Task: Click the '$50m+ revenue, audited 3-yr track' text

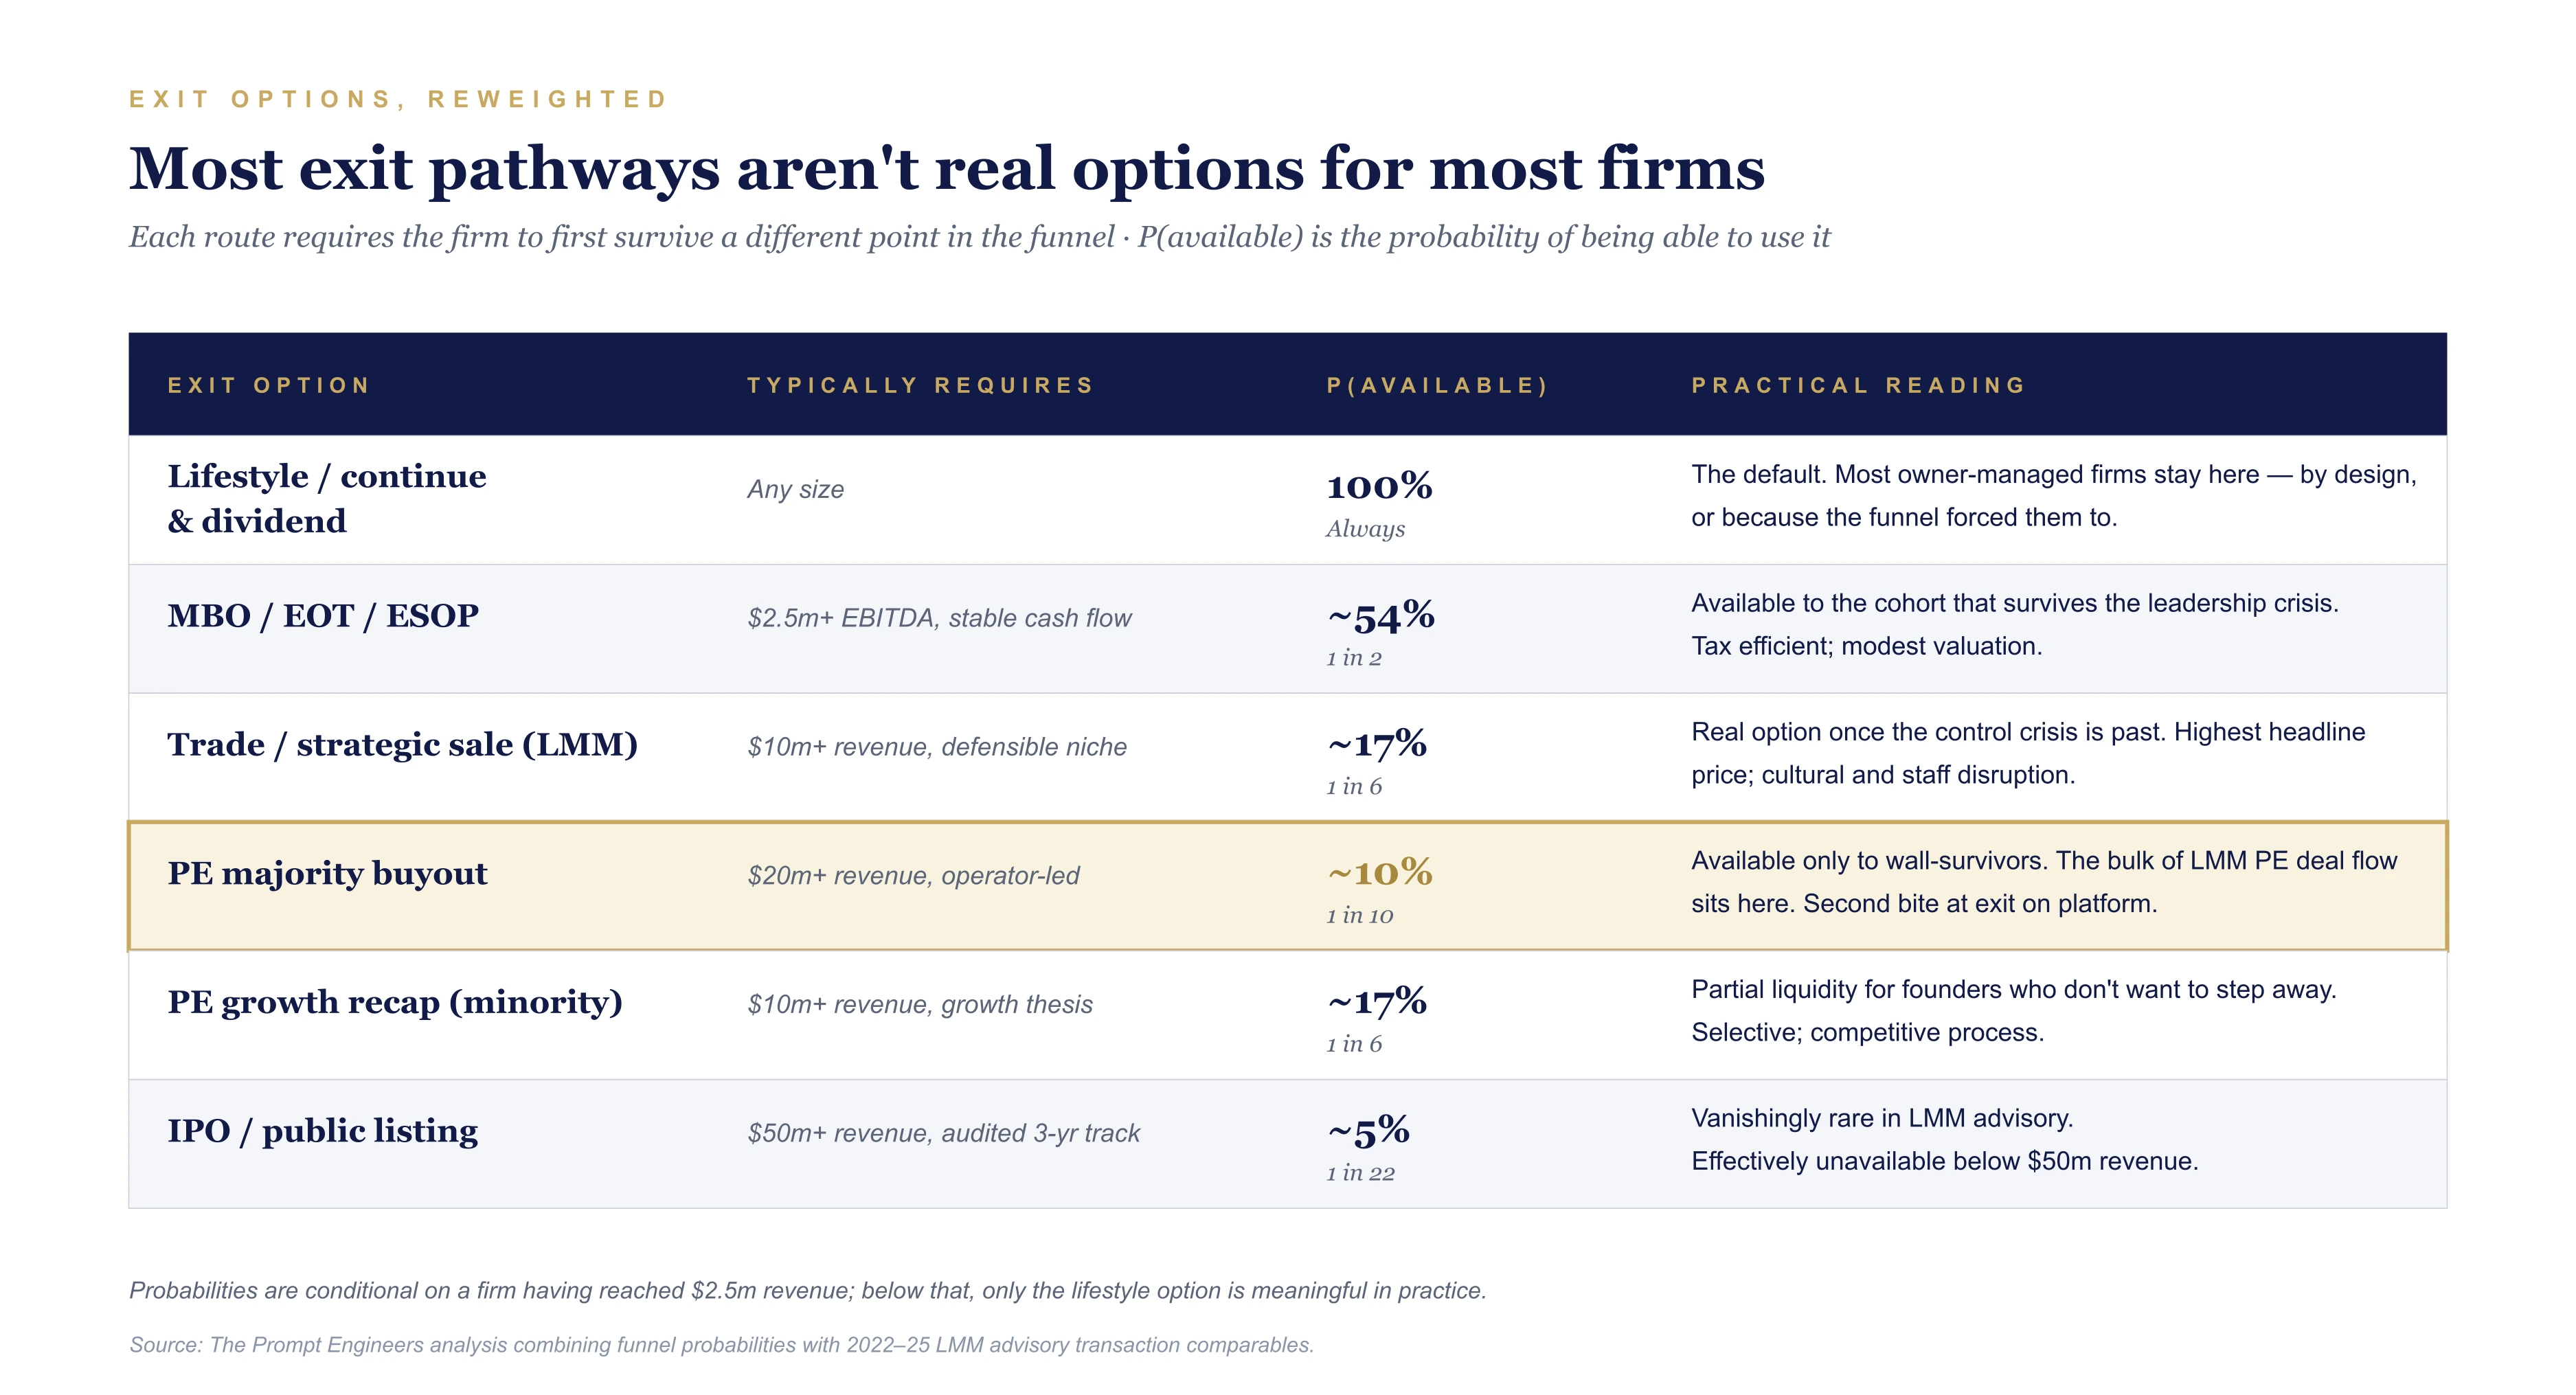Action: tap(943, 1133)
